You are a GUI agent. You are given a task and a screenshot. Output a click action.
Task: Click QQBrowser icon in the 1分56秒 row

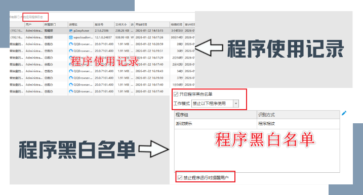(x=71, y=84)
